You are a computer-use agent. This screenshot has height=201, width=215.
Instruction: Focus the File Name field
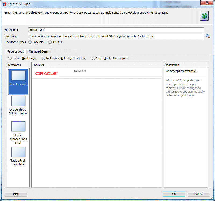116,30
